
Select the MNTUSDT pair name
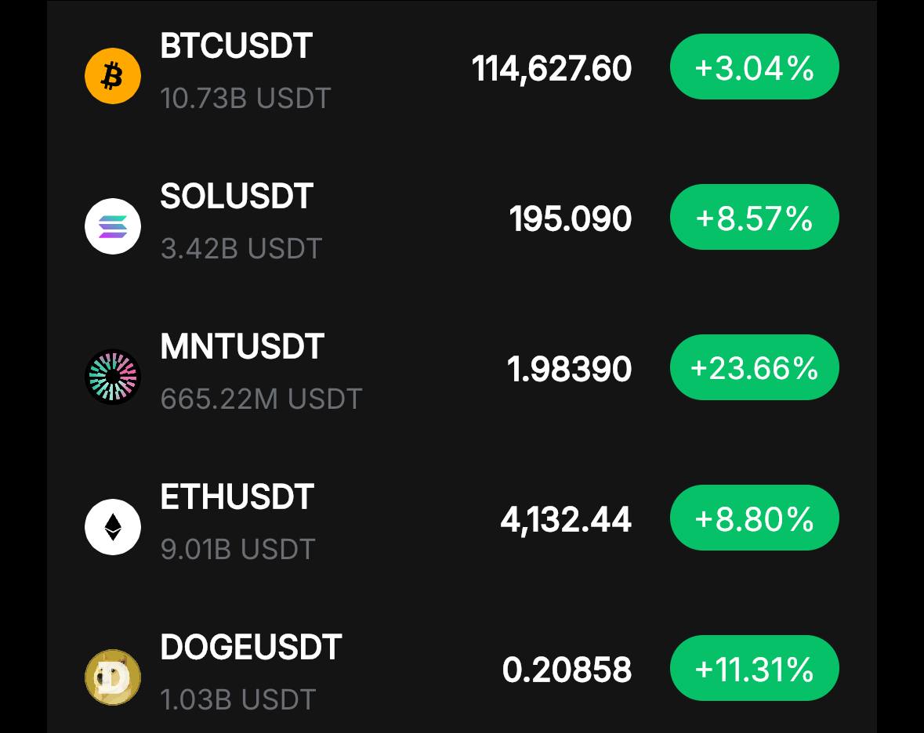(x=242, y=347)
